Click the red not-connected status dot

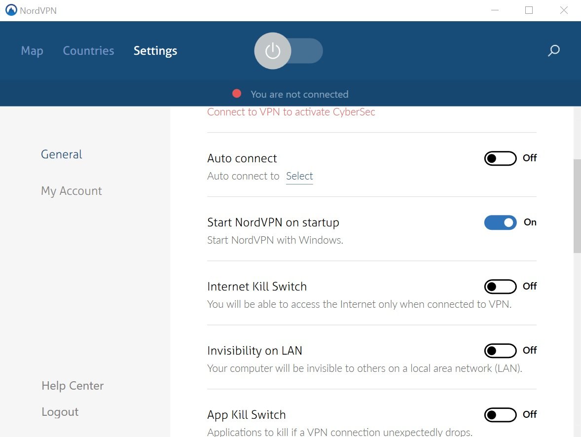pos(237,94)
